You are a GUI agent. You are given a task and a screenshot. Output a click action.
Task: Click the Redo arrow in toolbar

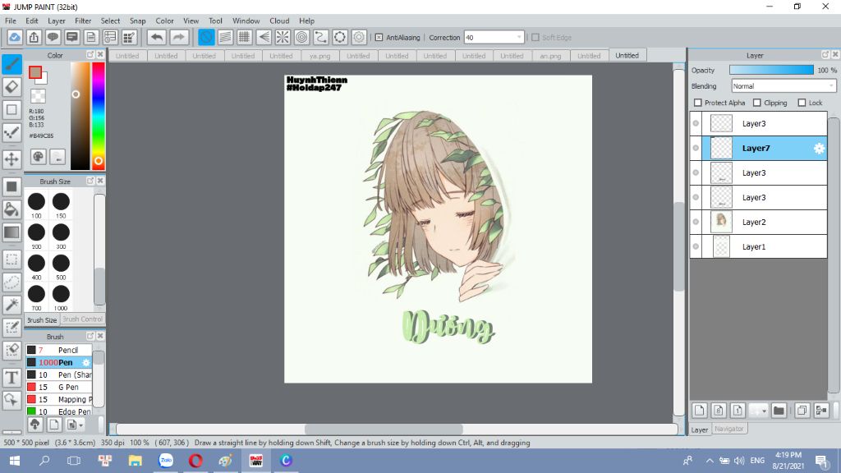[x=179, y=38]
